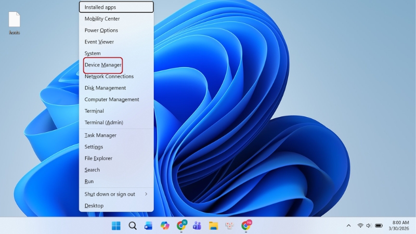Viewport: 416px width, 234px height.
Task: Launch File Explorer menu entry
Action: pos(116,159)
